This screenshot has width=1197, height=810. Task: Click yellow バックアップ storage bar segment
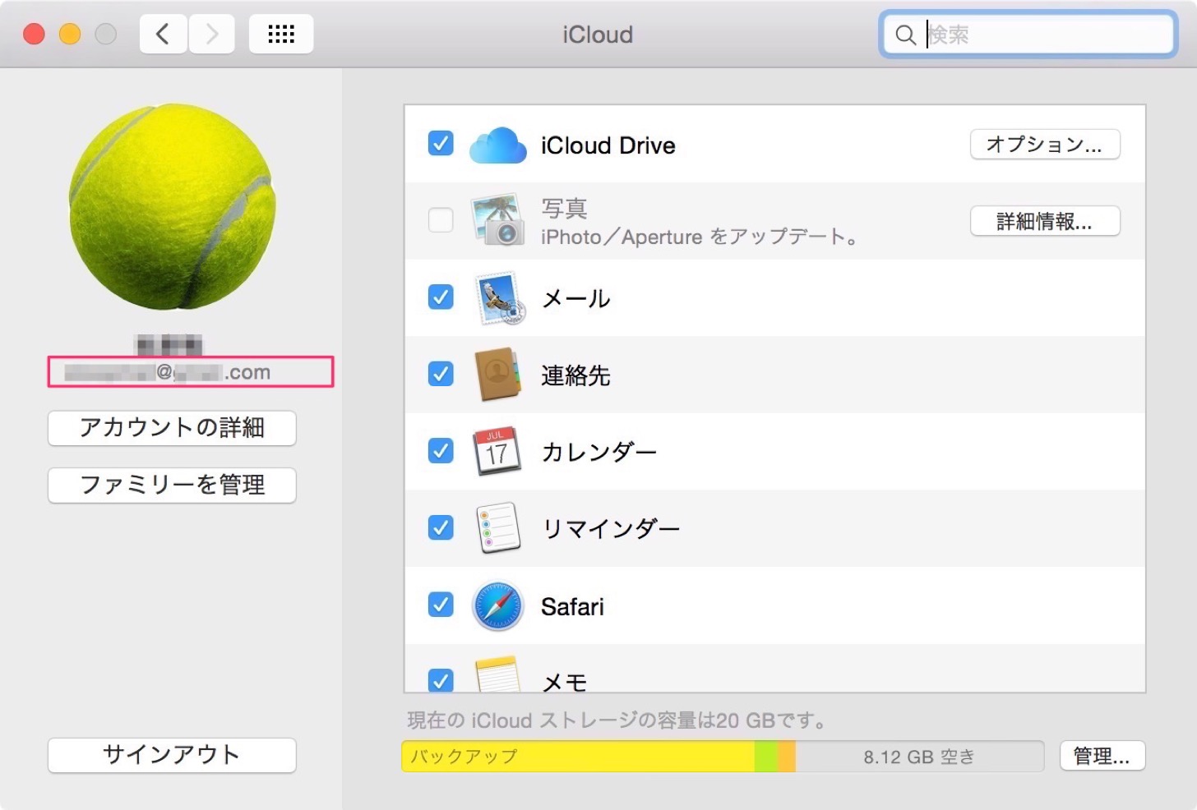[578, 757]
